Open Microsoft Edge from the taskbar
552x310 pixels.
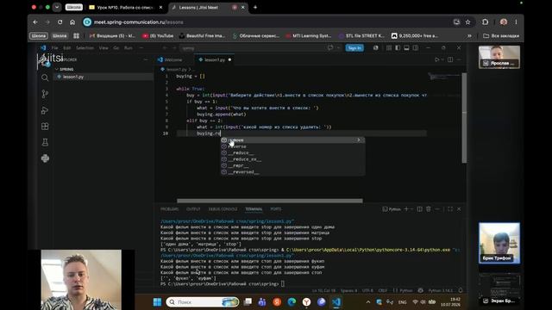click(292, 302)
